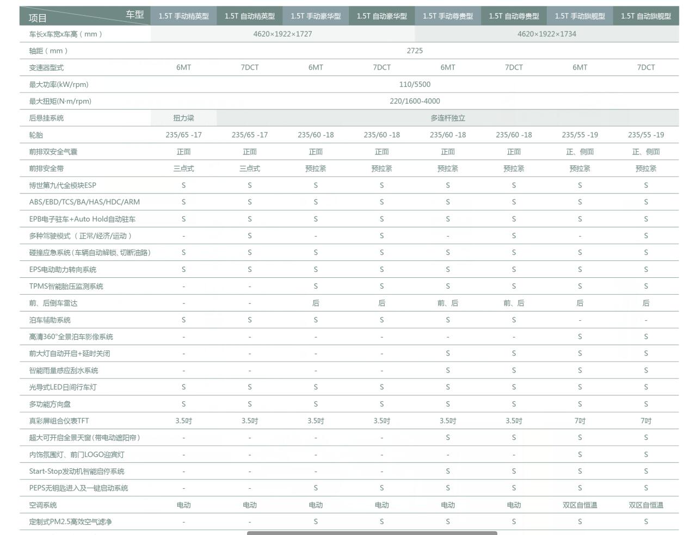Click the dimension value 4620×1922×1727

pos(282,34)
